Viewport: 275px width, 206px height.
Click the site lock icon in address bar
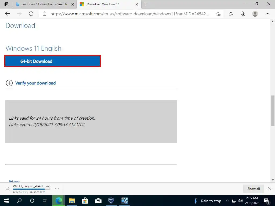(45, 14)
